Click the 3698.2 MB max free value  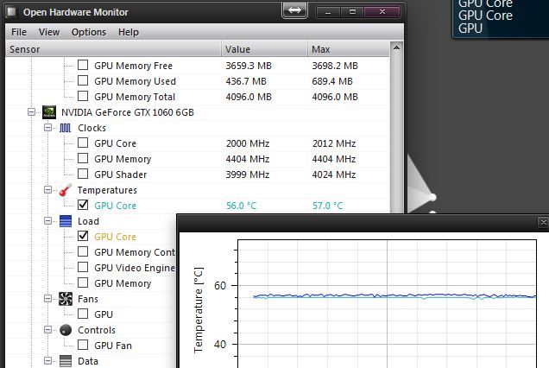pyautogui.click(x=335, y=66)
